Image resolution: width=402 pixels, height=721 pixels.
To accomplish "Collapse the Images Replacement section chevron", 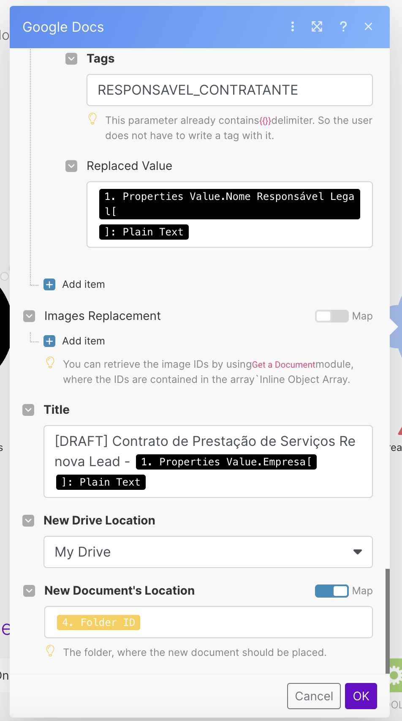I will click(x=29, y=316).
